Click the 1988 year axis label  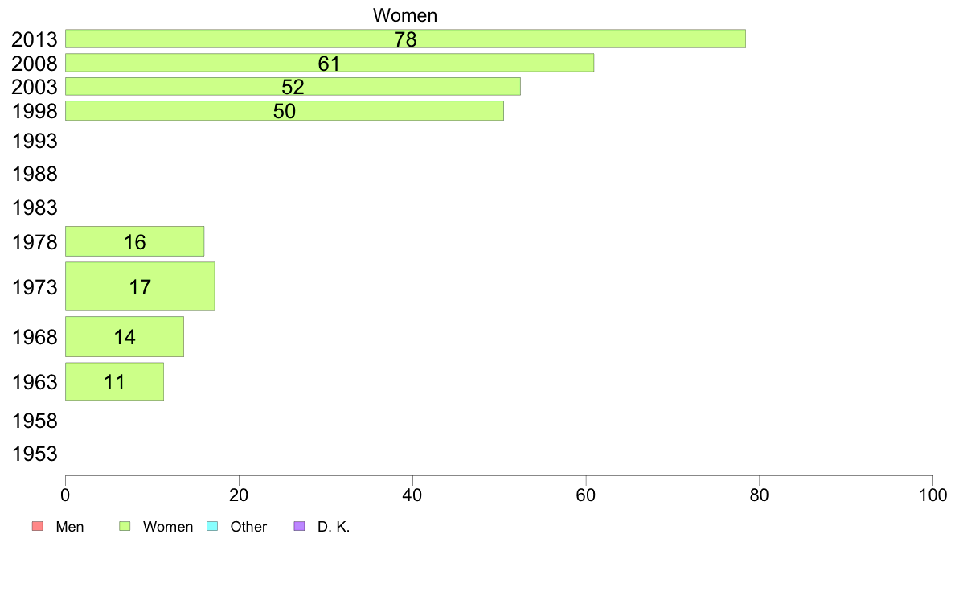[x=35, y=174]
